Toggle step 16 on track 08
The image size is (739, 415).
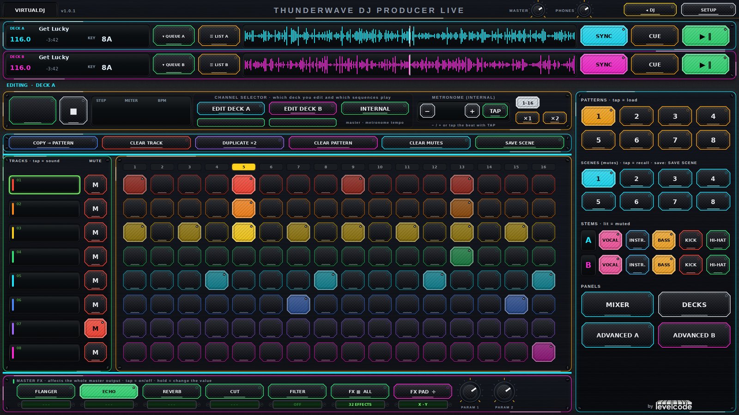[543, 352]
